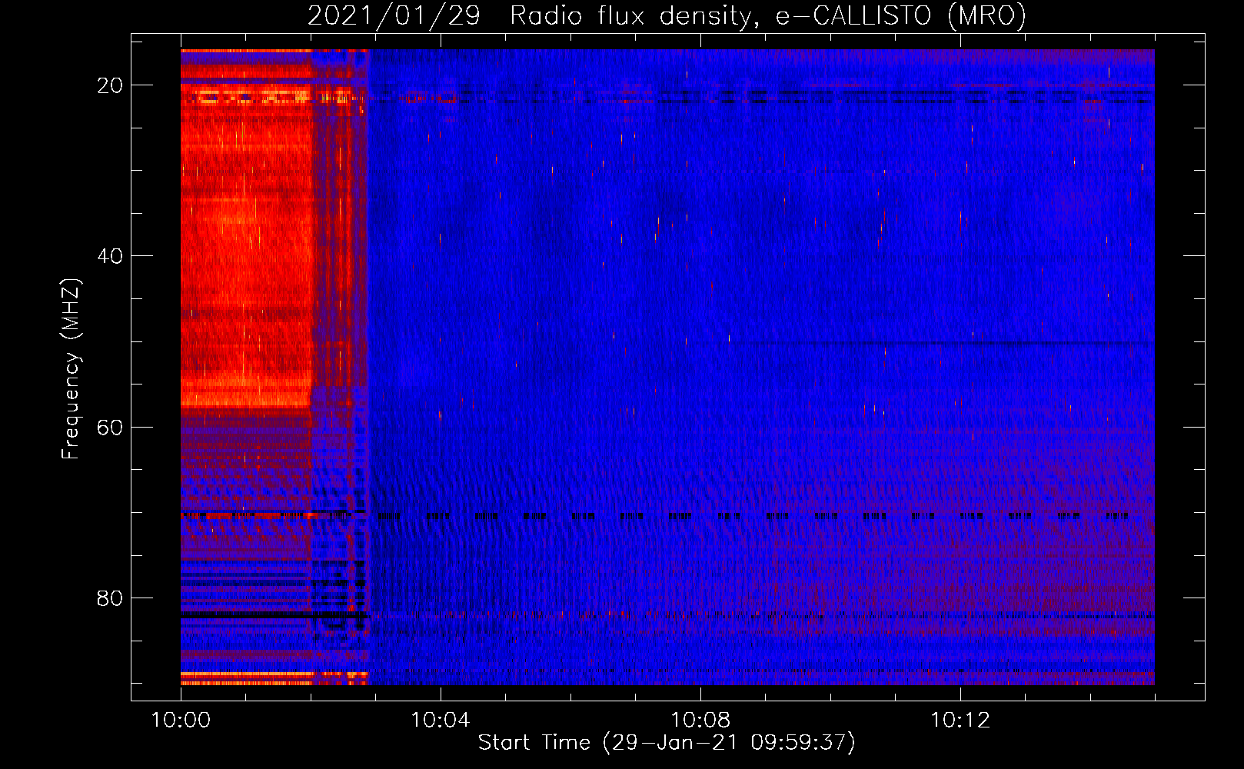This screenshot has width=1244, height=769.
Task: Click the '40' frequency tick label
Action: [x=110, y=256]
